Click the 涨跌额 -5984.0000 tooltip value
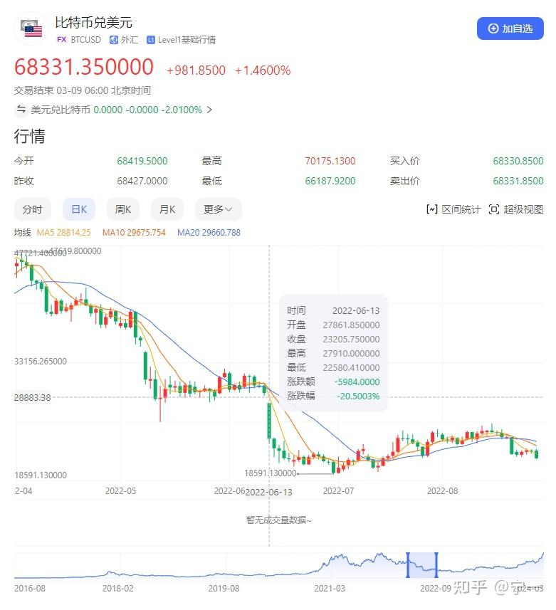Viewport: 556px width, 610px height. [x=357, y=382]
